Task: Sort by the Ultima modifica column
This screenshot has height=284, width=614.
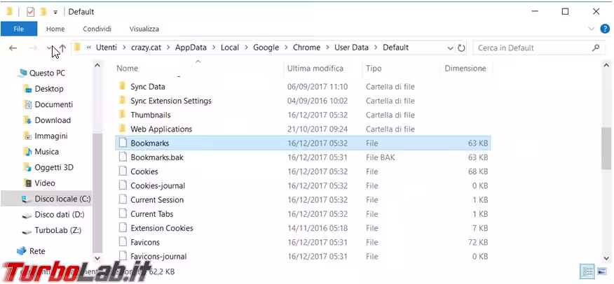Action: tap(315, 69)
